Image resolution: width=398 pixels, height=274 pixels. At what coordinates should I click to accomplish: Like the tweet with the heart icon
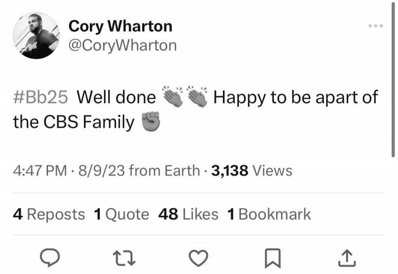pyautogui.click(x=198, y=258)
